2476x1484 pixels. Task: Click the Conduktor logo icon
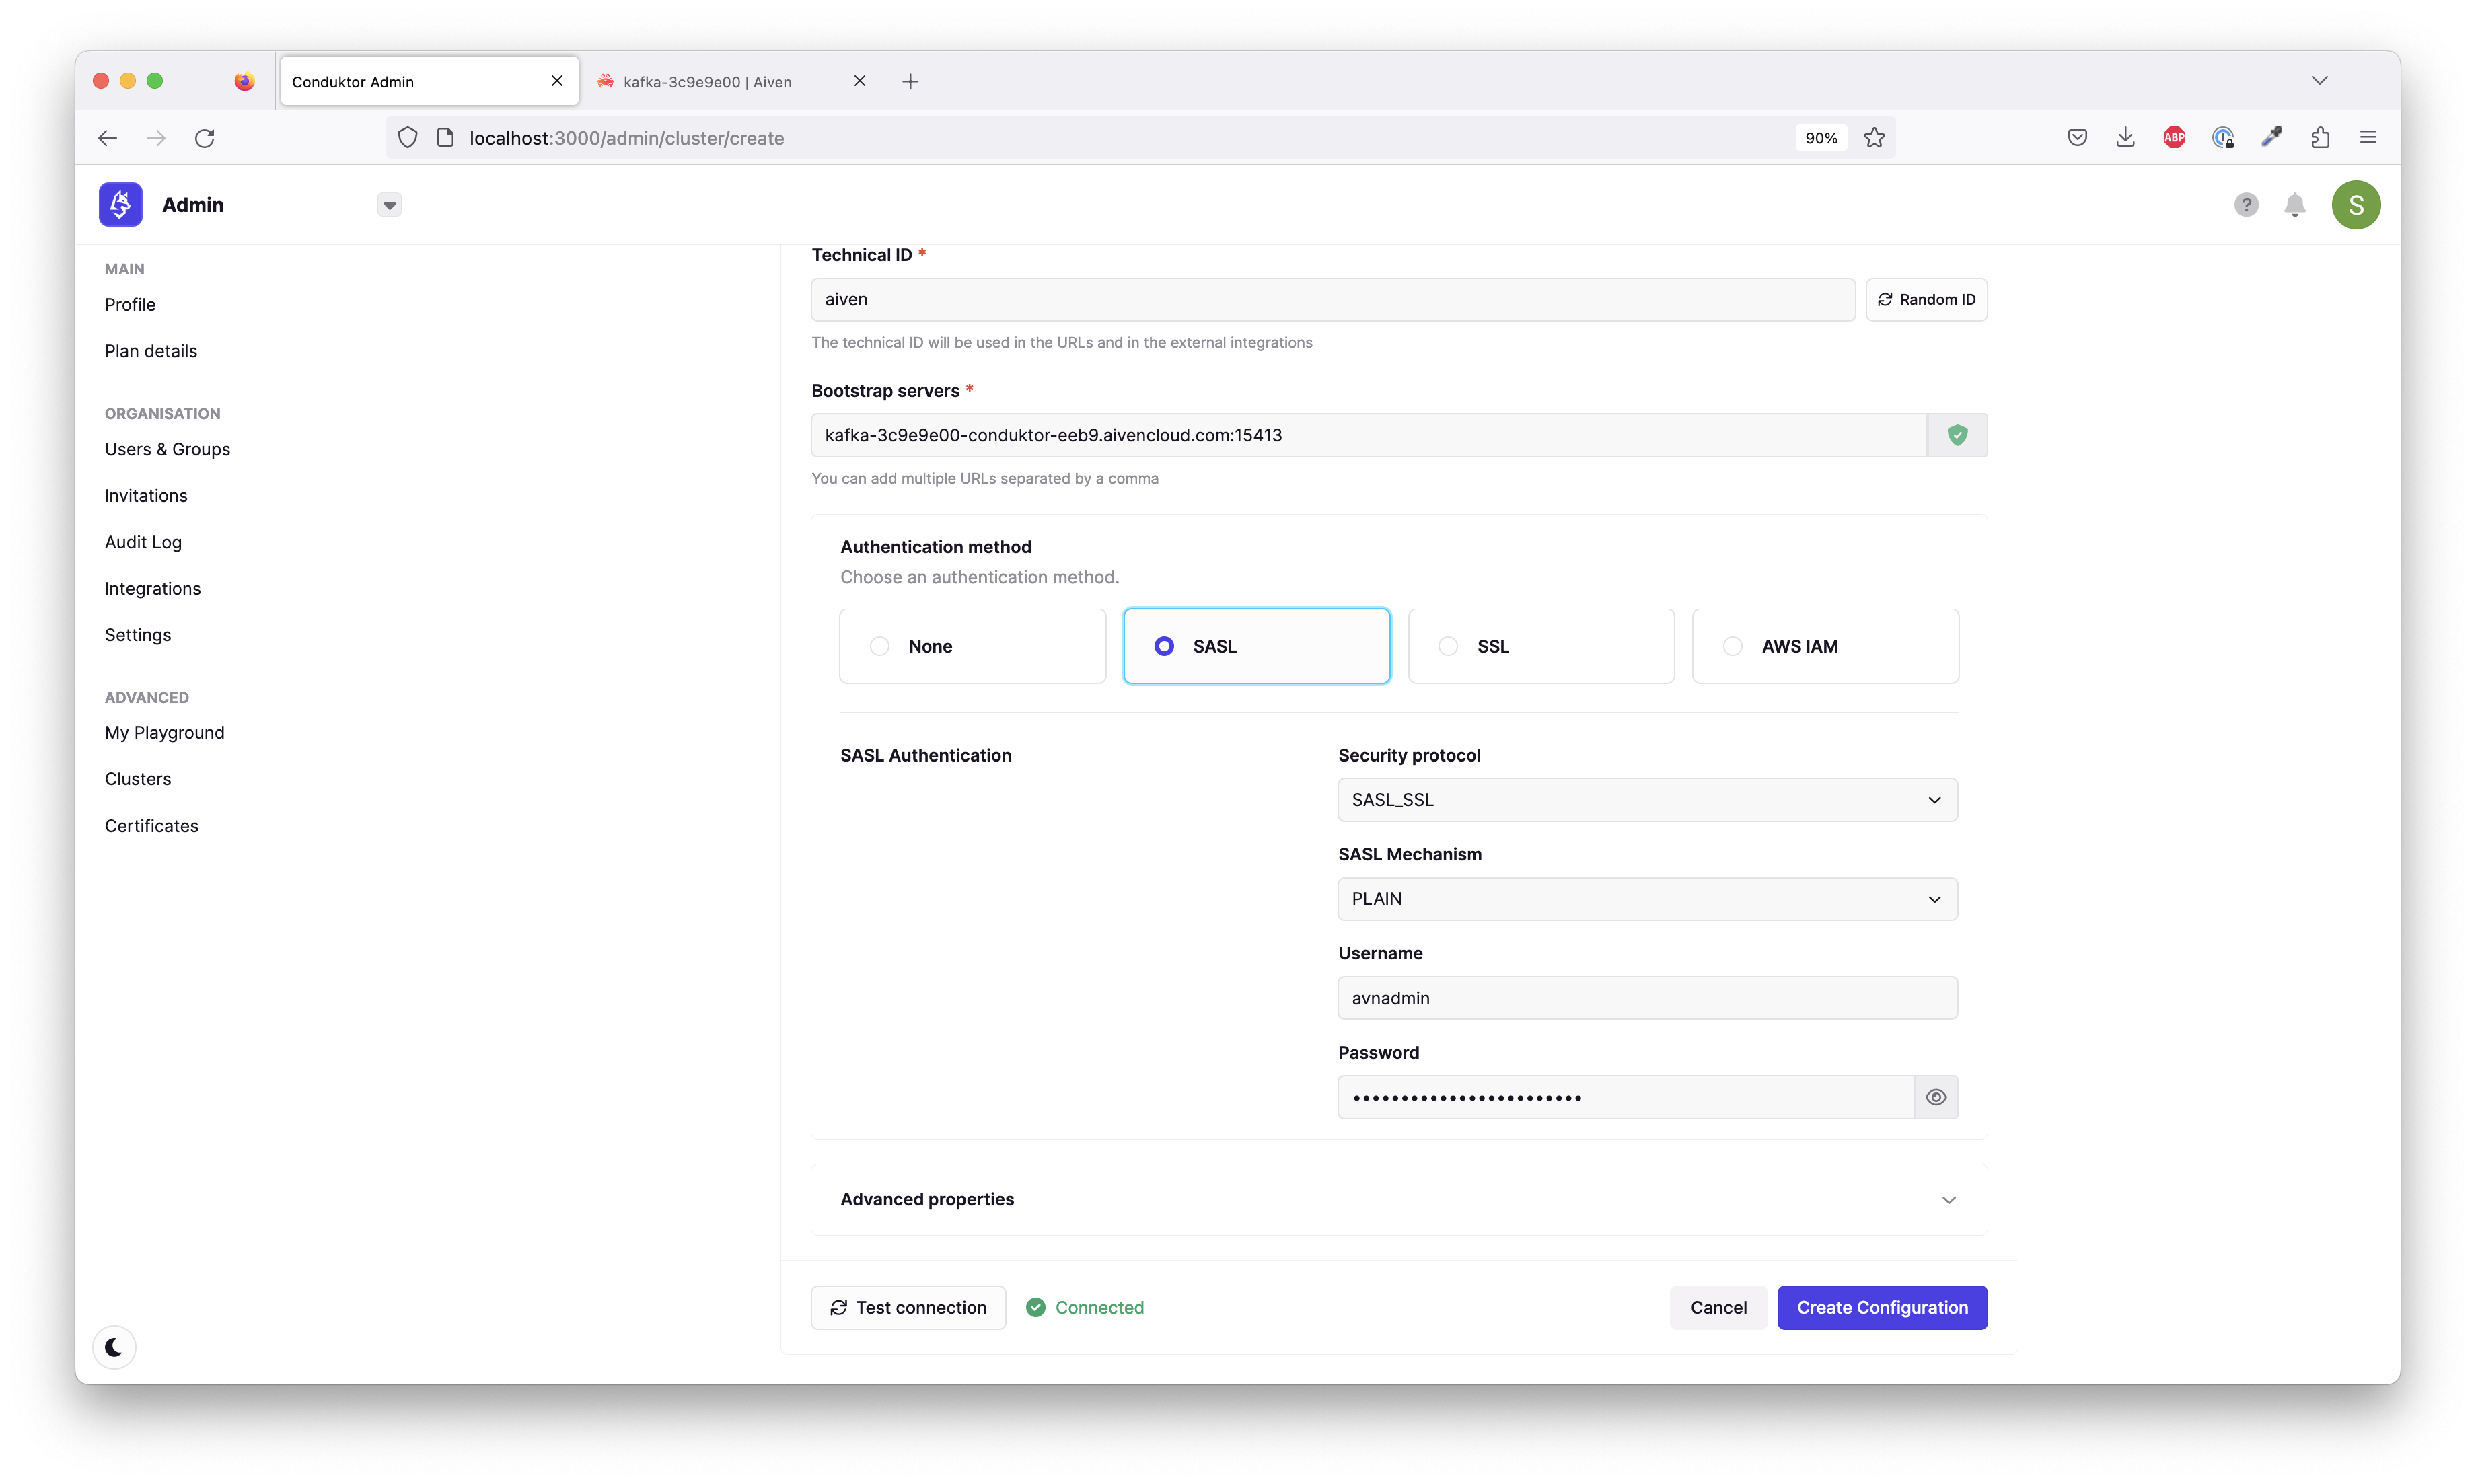tap(120, 204)
